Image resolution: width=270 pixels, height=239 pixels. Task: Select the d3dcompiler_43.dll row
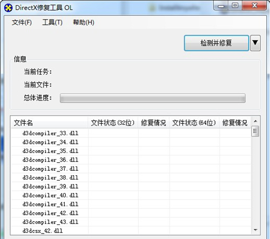(131, 222)
